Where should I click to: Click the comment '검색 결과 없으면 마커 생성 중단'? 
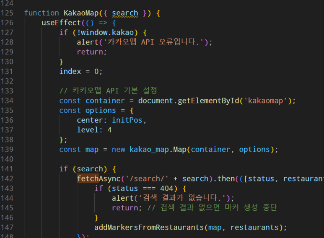[x=212, y=208]
